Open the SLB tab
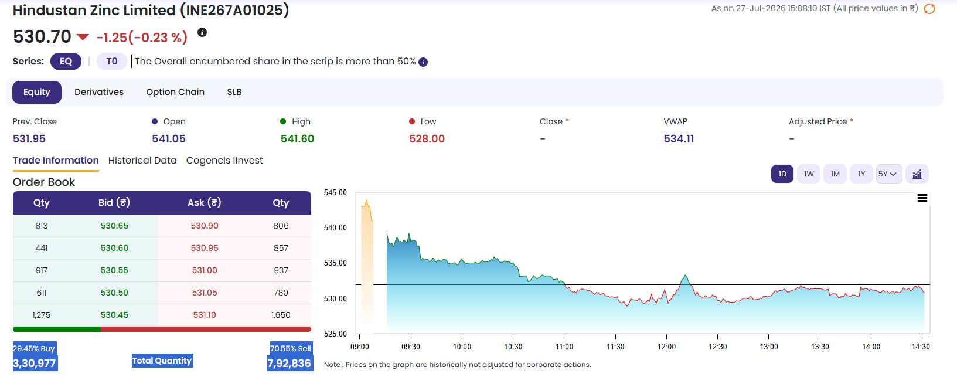The width and height of the screenshot is (957, 377). tap(234, 92)
